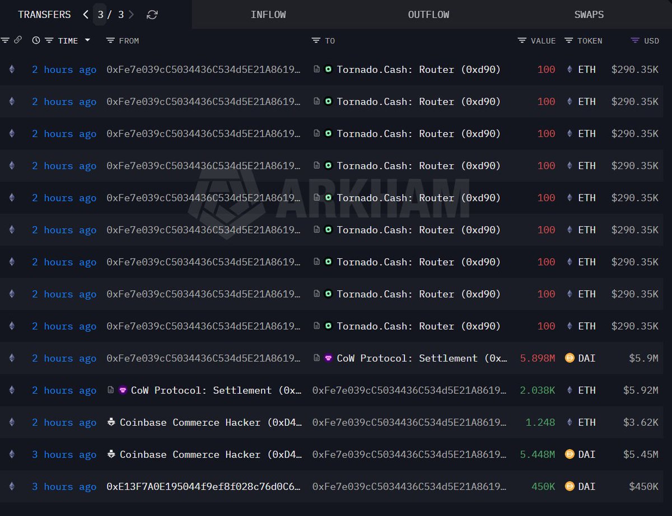
Task: Click contract document icon in $5.92M row
Action: 111,390
